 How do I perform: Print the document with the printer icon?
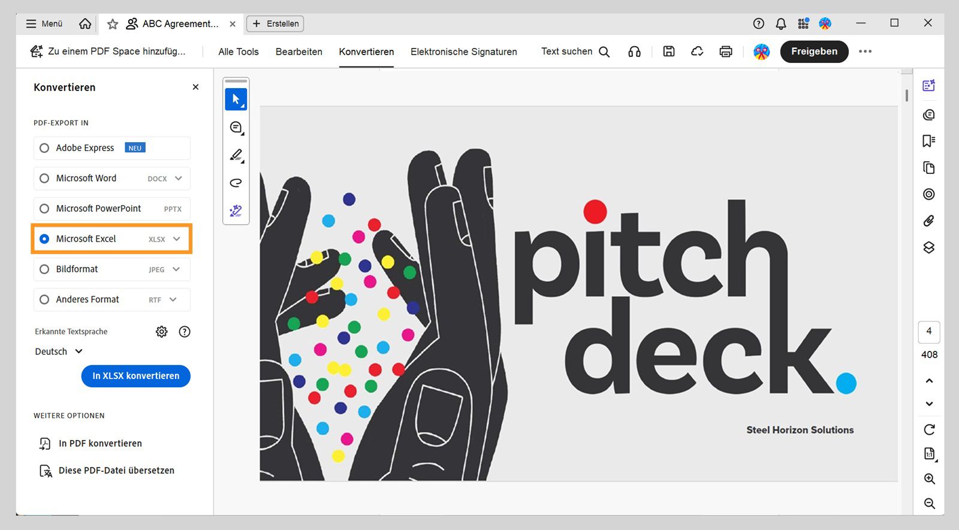726,52
